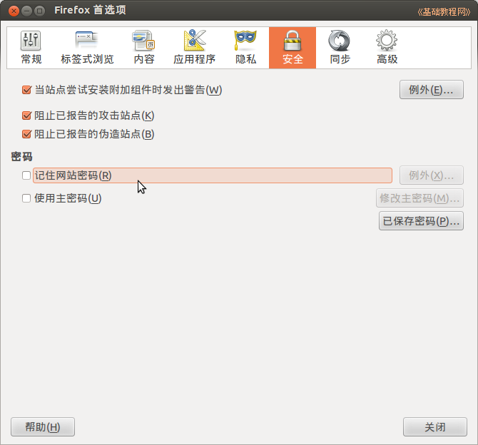Close the Firefox preferences window
The width and height of the screenshot is (478, 445).
pos(14,11)
